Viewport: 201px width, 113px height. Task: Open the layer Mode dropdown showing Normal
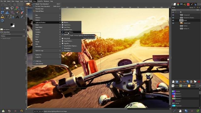click(x=192, y=8)
